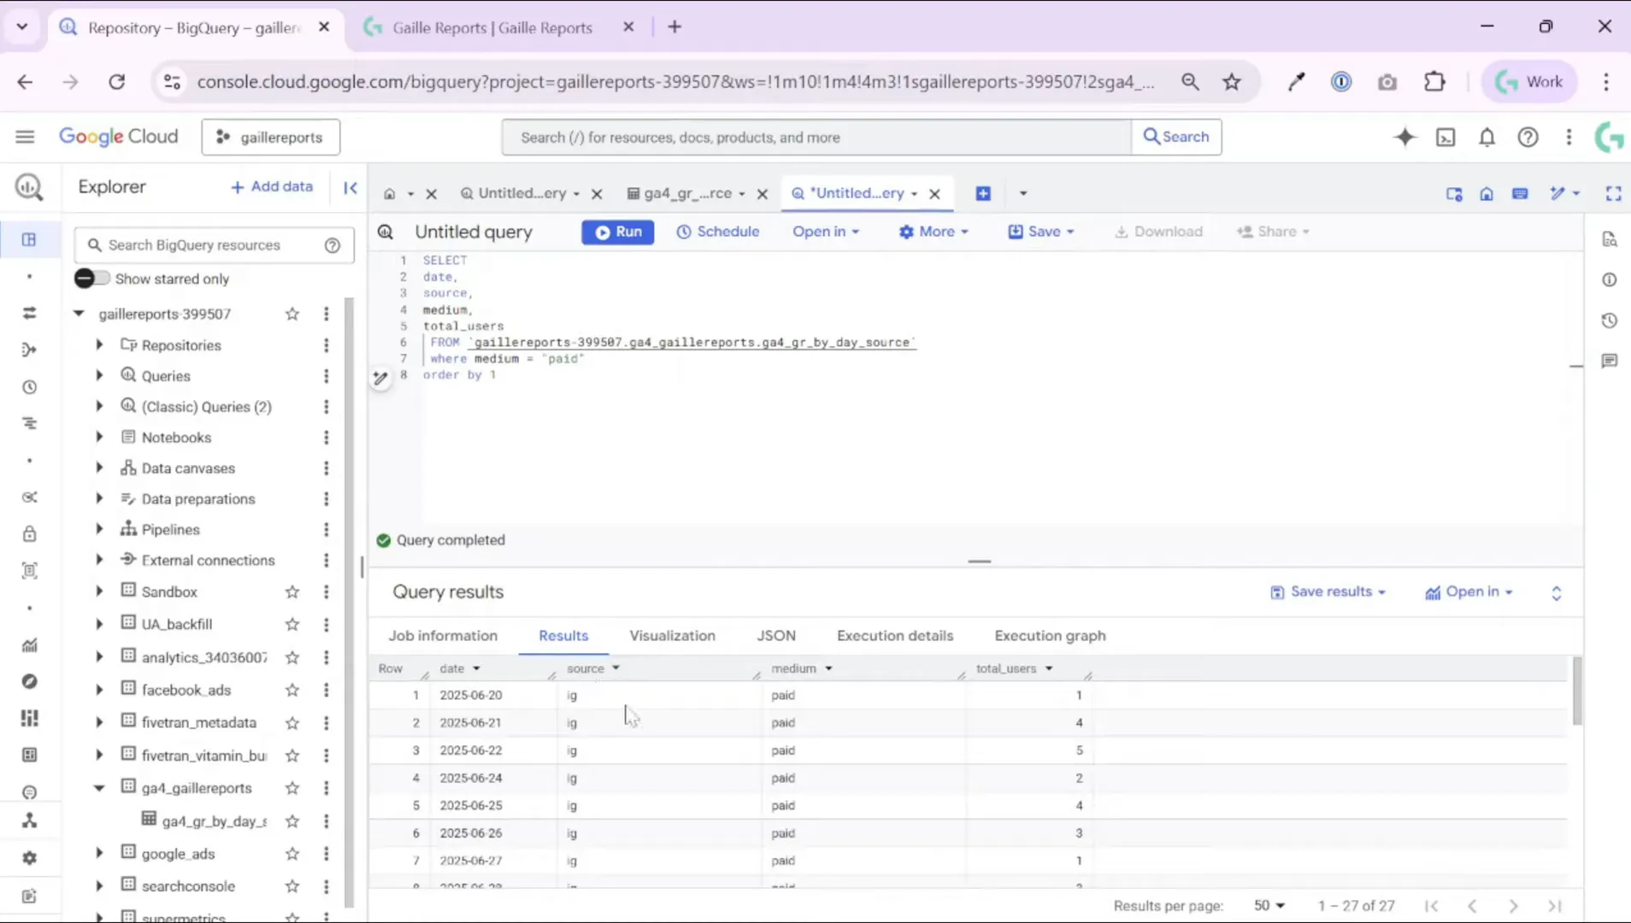1631x923 pixels.
Task: Open query history icon on the right edge
Action: click(1610, 320)
